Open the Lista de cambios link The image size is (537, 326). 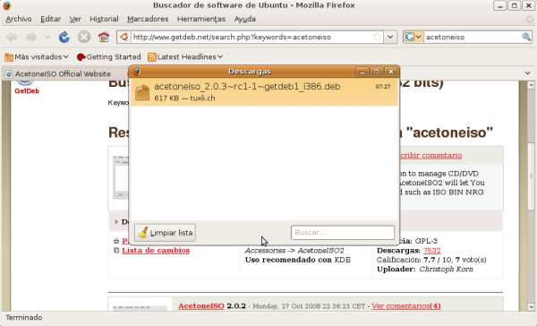click(x=156, y=251)
